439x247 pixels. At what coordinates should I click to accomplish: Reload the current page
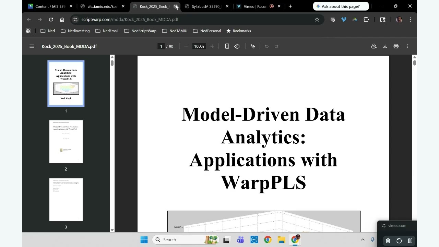[x=51, y=20]
